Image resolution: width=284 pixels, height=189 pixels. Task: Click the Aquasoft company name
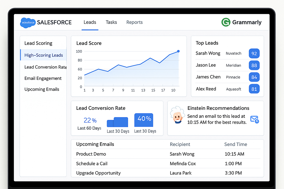pos(233,89)
